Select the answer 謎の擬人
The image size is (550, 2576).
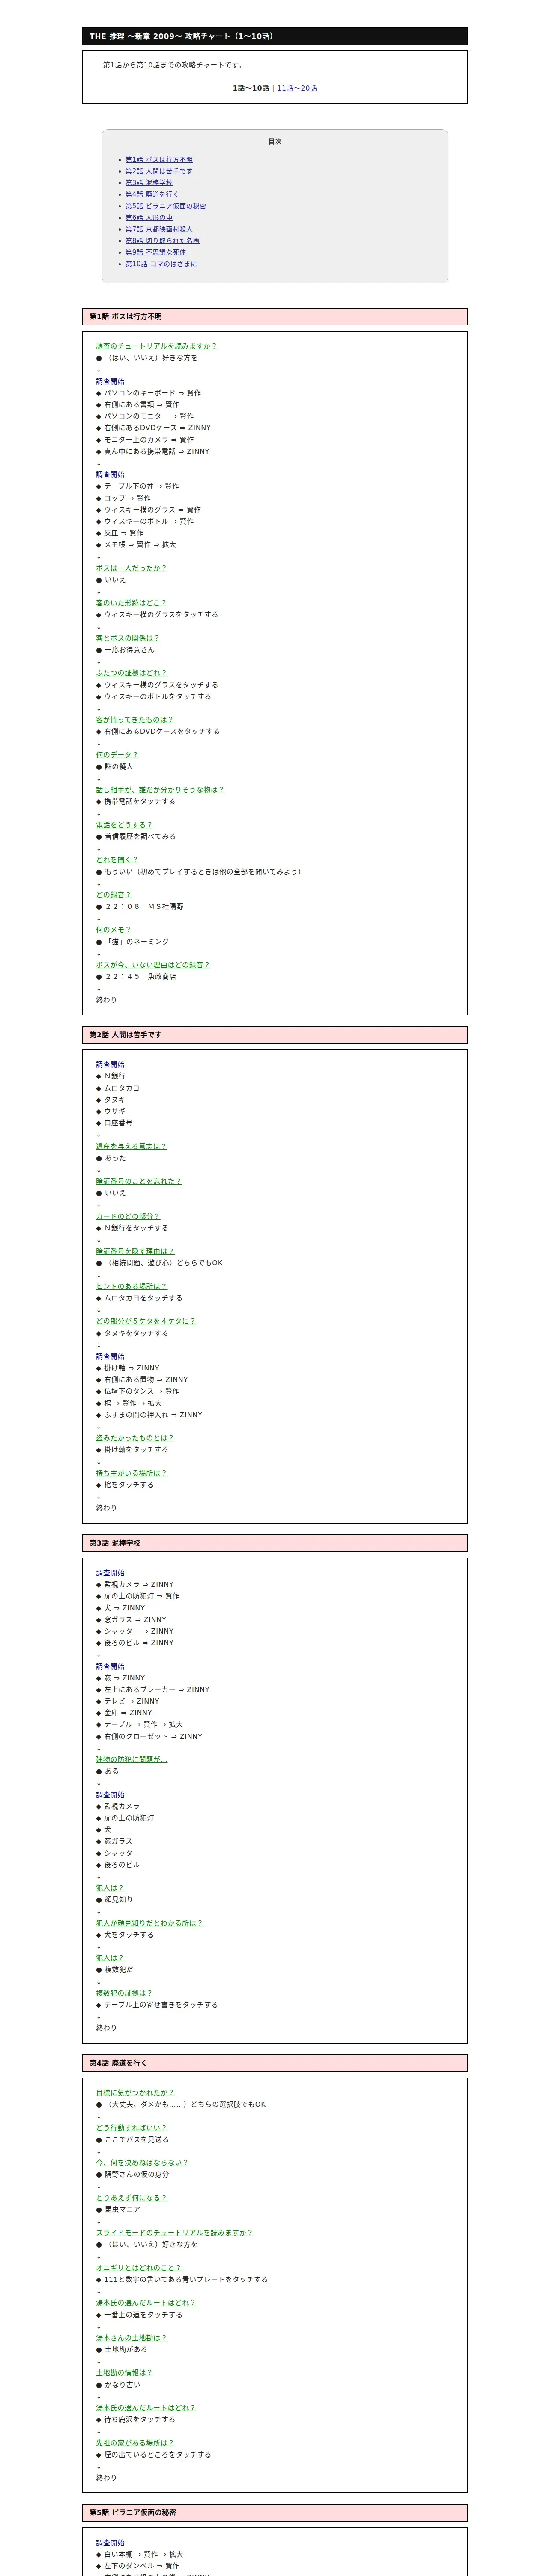tap(119, 767)
